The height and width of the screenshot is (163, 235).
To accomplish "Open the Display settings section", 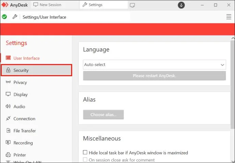I will point(36,95).
